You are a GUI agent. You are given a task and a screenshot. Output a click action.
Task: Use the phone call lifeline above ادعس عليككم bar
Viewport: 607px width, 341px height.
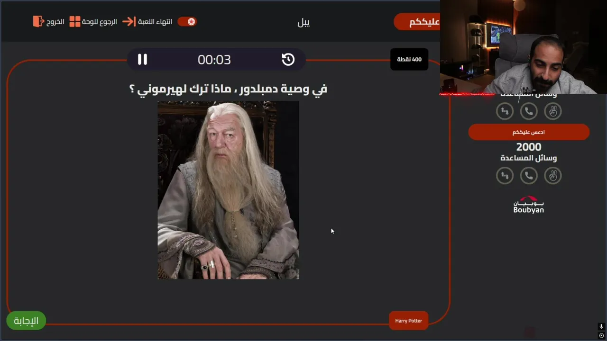[529, 111]
